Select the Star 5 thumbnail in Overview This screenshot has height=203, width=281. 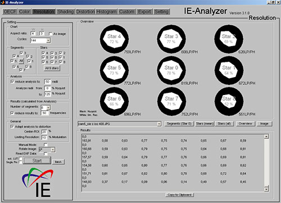[114, 70]
